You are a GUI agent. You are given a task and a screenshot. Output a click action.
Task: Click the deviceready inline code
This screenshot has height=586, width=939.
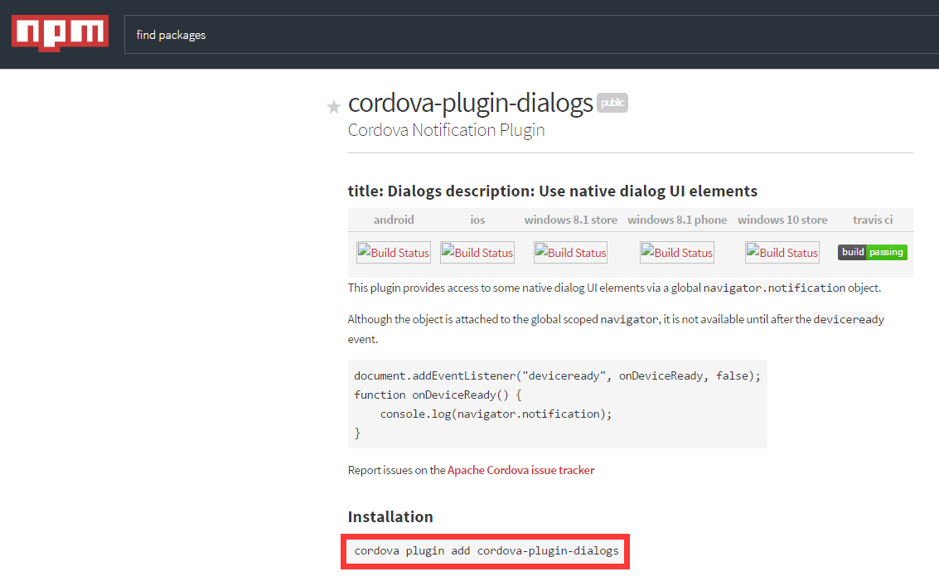click(x=849, y=319)
